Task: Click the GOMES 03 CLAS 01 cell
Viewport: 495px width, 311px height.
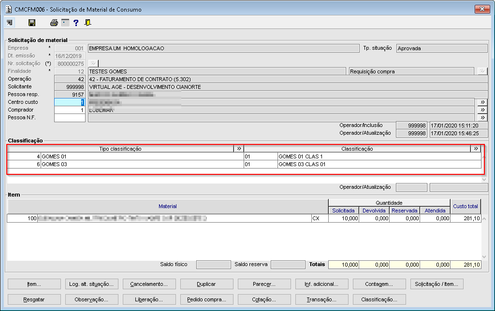Action: pyautogui.click(x=379, y=164)
